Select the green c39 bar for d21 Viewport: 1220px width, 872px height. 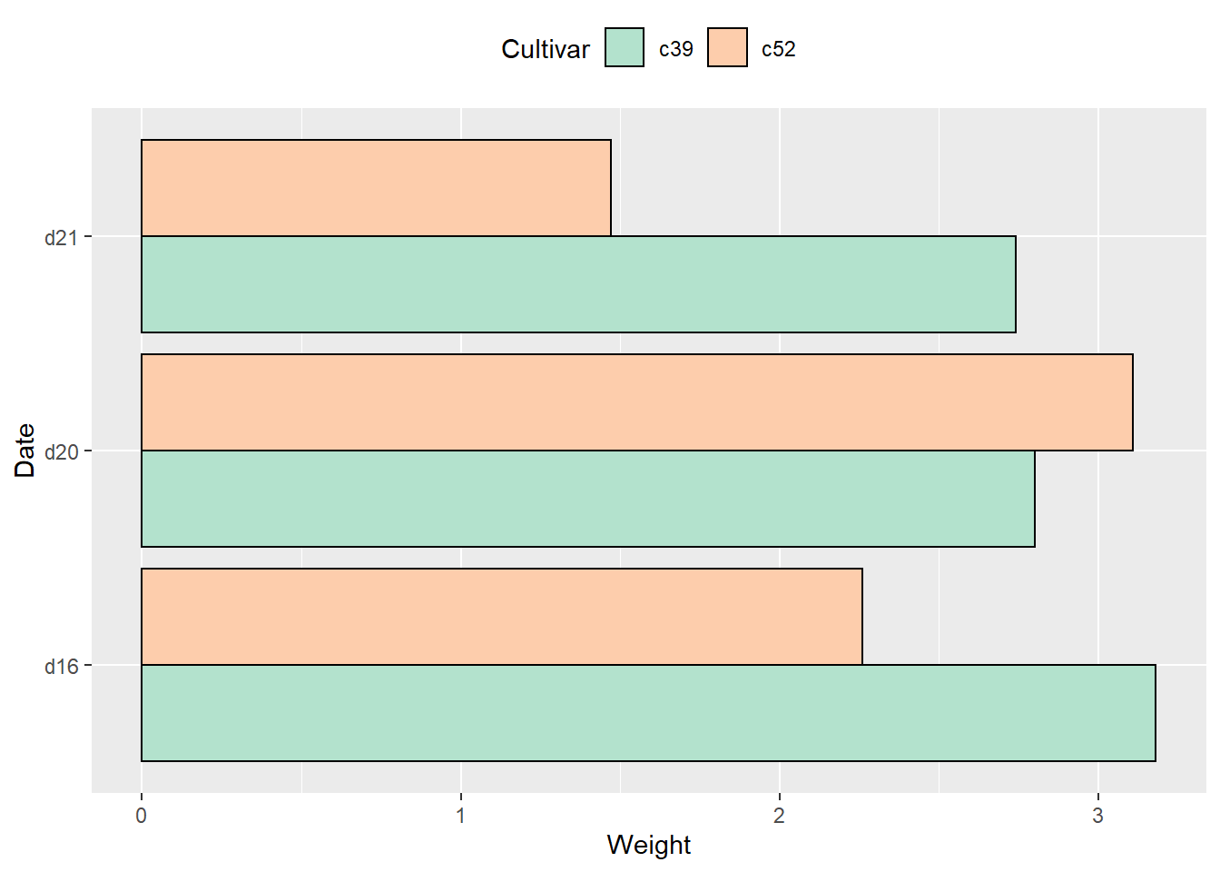tap(578, 284)
